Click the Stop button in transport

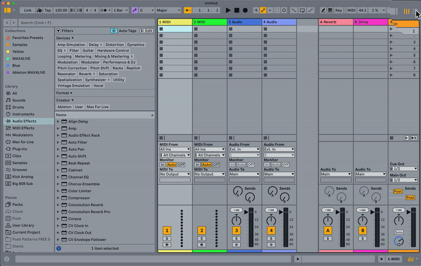pos(236,10)
